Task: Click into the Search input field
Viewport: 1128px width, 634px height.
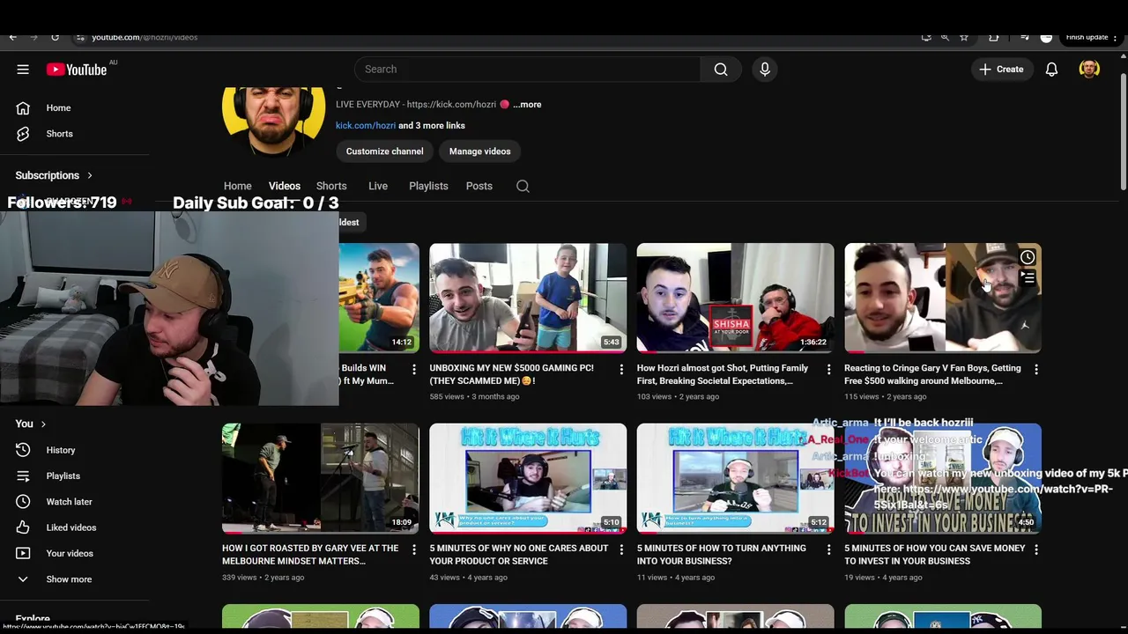Action: (529, 70)
